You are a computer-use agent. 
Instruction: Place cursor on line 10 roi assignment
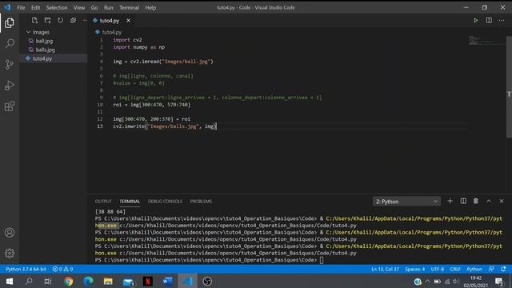(x=152, y=105)
